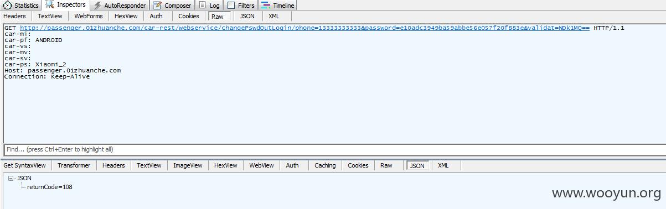The width and height of the screenshot is (666, 209).
Task: Open the Timeline tab
Action: (278, 6)
